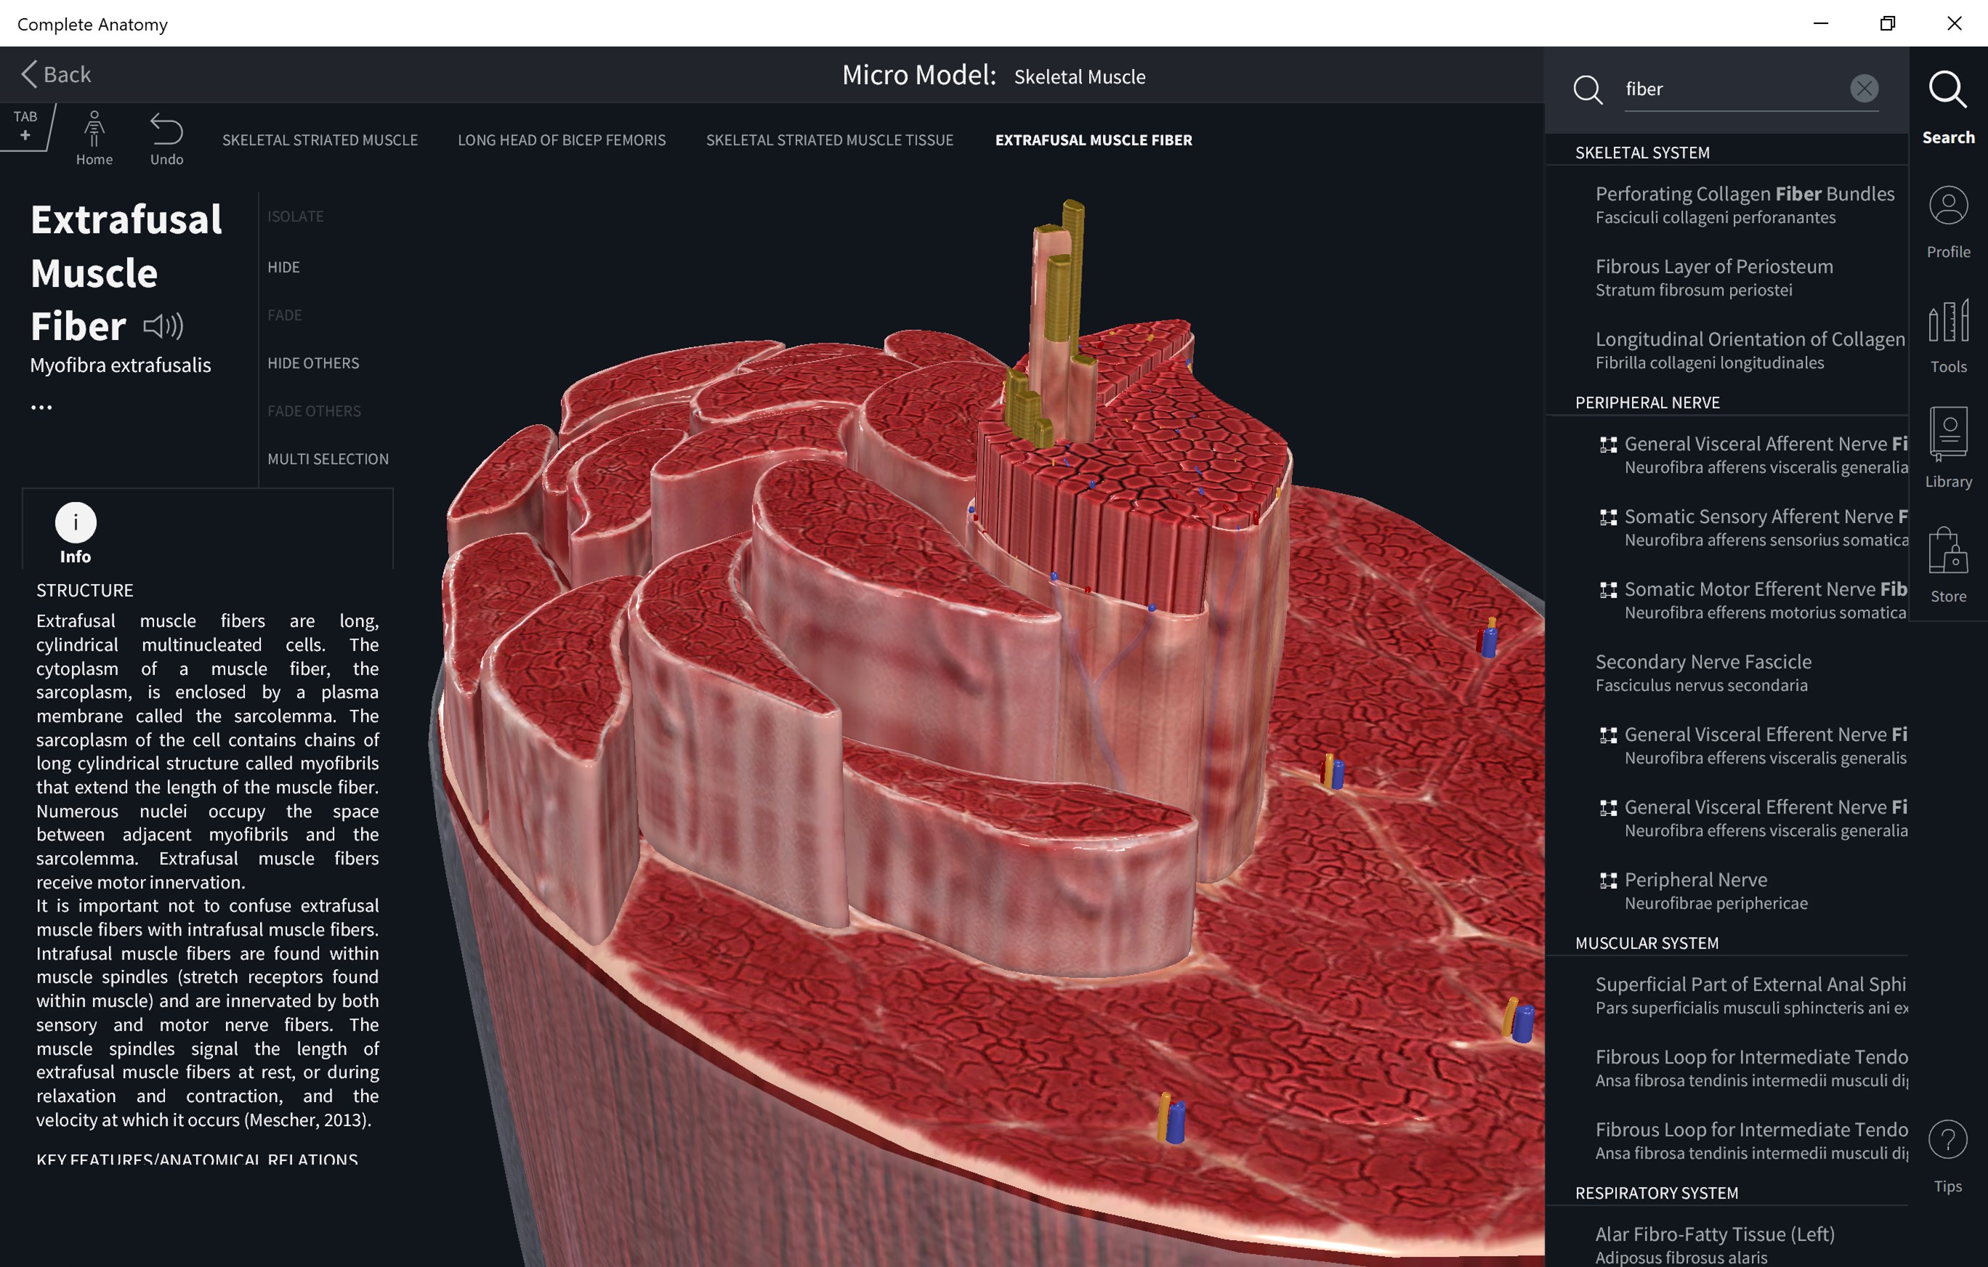Expand the three dots more options
The width and height of the screenshot is (1988, 1267).
(41, 407)
